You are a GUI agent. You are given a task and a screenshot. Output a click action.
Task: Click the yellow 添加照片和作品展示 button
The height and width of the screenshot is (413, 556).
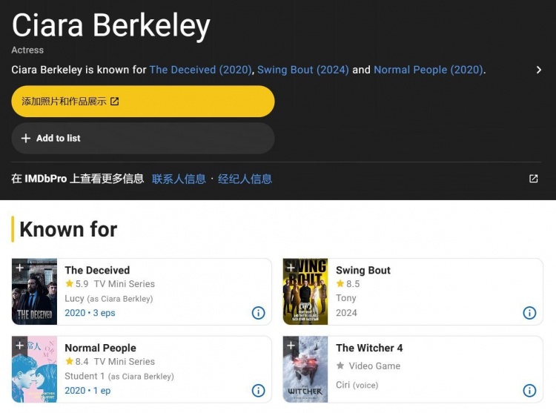tap(143, 102)
